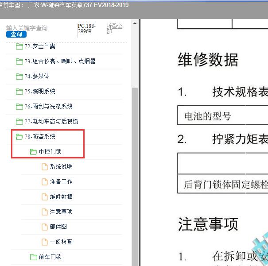Screen dimensions: 268x266
Task: Click 电池的型号 table cell
Action: coord(223,116)
